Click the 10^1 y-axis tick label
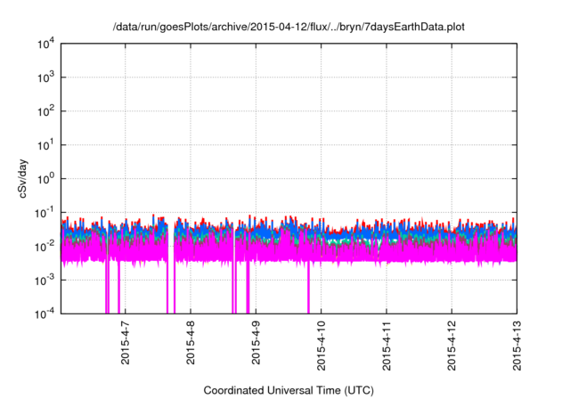This screenshot has height=399, width=570. [x=45, y=144]
